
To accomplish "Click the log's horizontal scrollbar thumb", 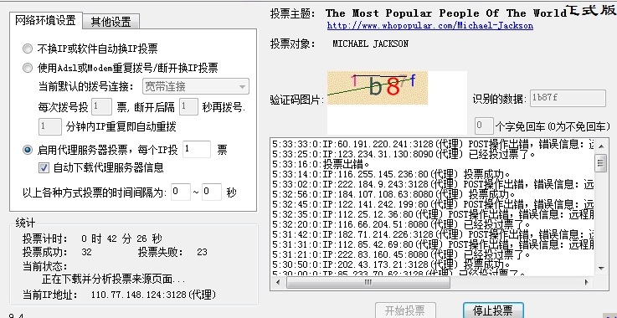I will [368, 282].
